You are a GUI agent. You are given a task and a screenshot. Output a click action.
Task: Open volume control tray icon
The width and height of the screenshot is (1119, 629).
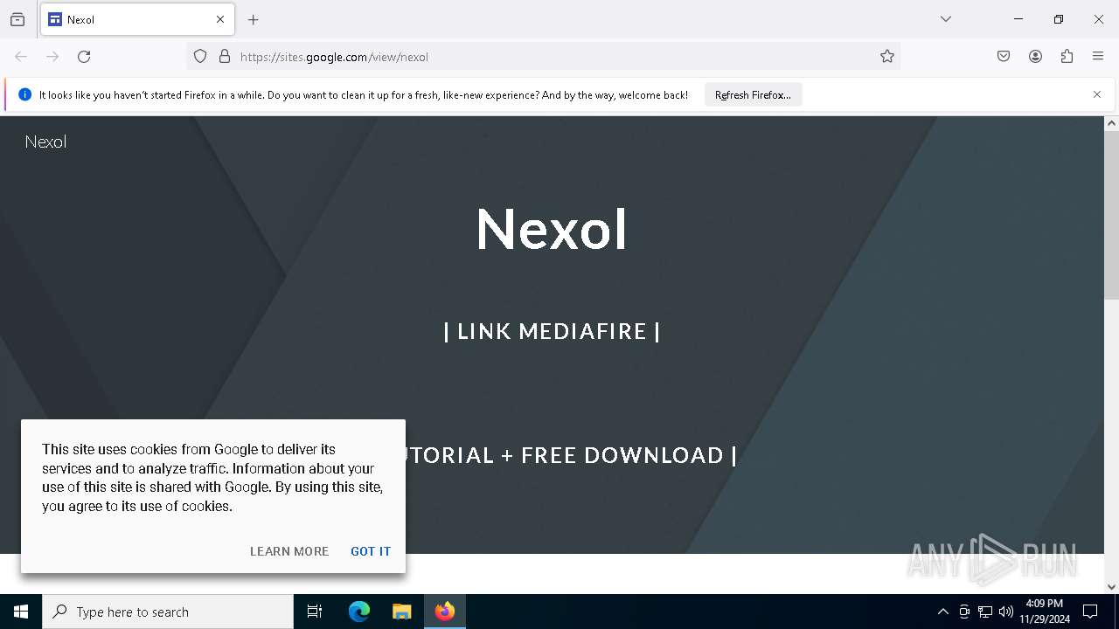point(1006,612)
